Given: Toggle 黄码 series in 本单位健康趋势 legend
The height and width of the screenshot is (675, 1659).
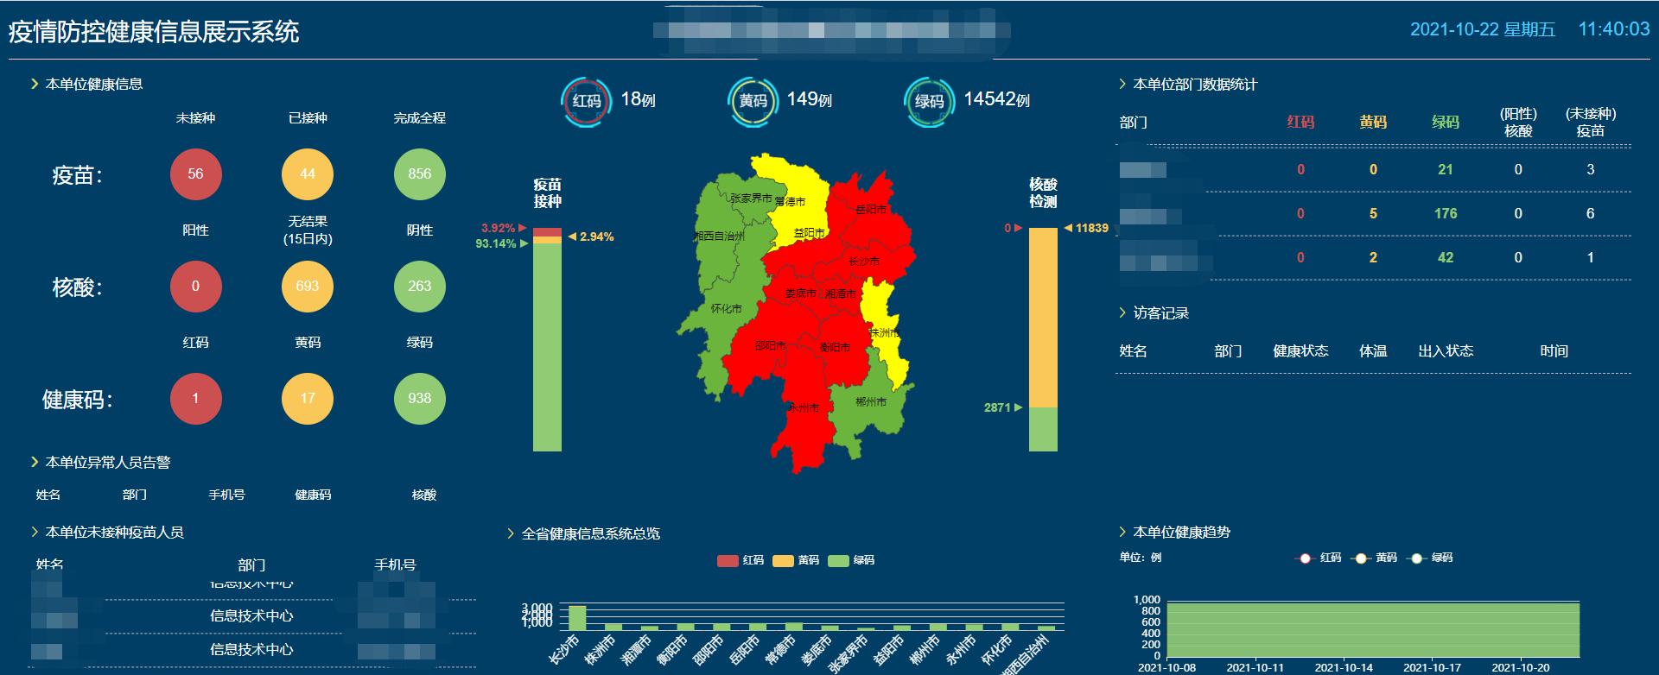Looking at the screenshot, I should point(1374,558).
